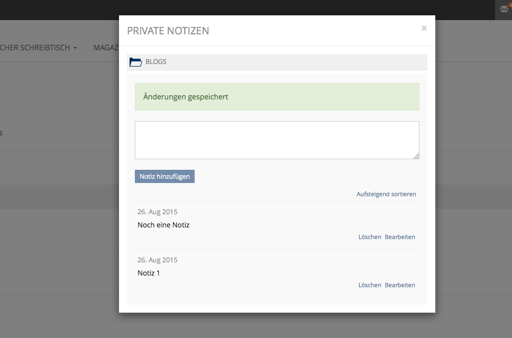This screenshot has height=338, width=512.
Task: Sort notes via Aufsteigend sortieren
Action: 386,194
